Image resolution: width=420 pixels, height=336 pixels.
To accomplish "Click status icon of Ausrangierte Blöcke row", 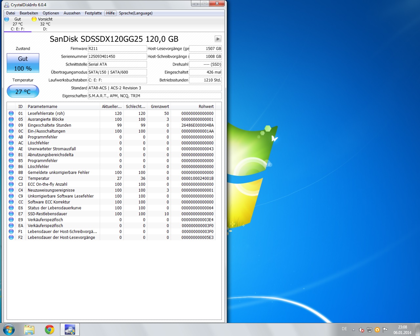I will click(x=11, y=119).
